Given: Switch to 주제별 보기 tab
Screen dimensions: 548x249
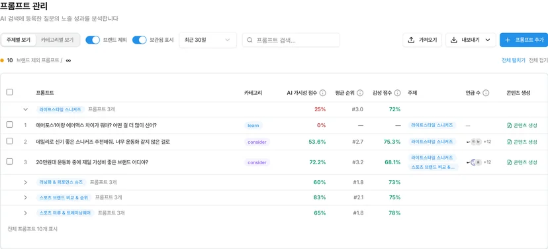Looking at the screenshot, I should coord(19,40).
